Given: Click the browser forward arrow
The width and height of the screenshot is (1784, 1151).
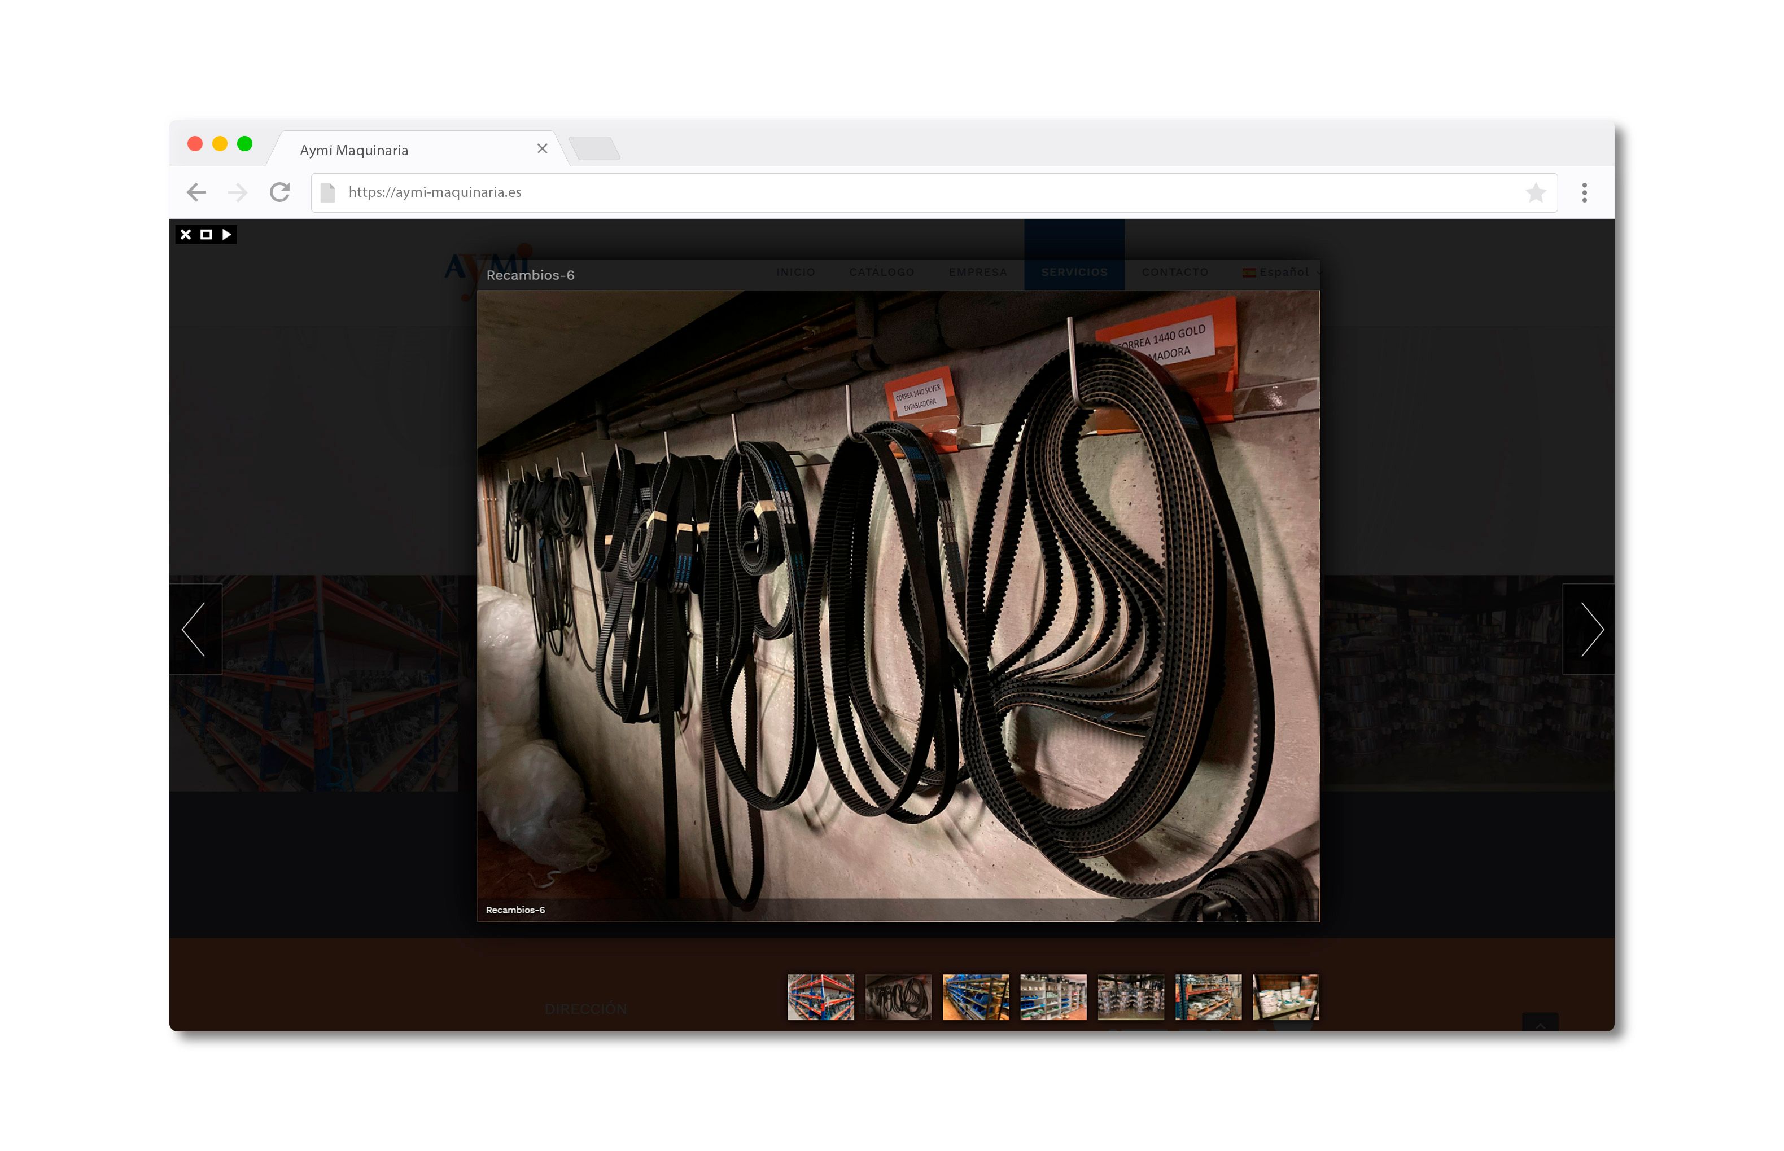Looking at the screenshot, I should tap(237, 193).
